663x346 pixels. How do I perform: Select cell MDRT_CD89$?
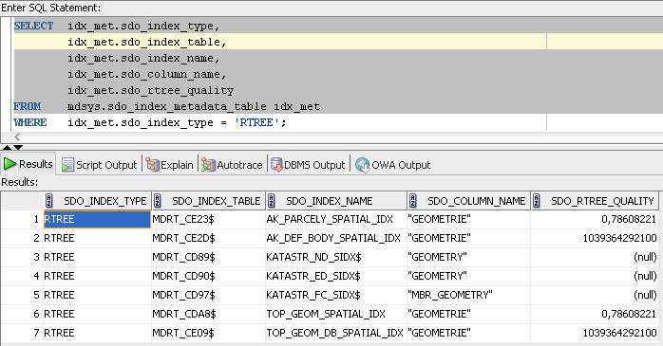tap(208, 257)
